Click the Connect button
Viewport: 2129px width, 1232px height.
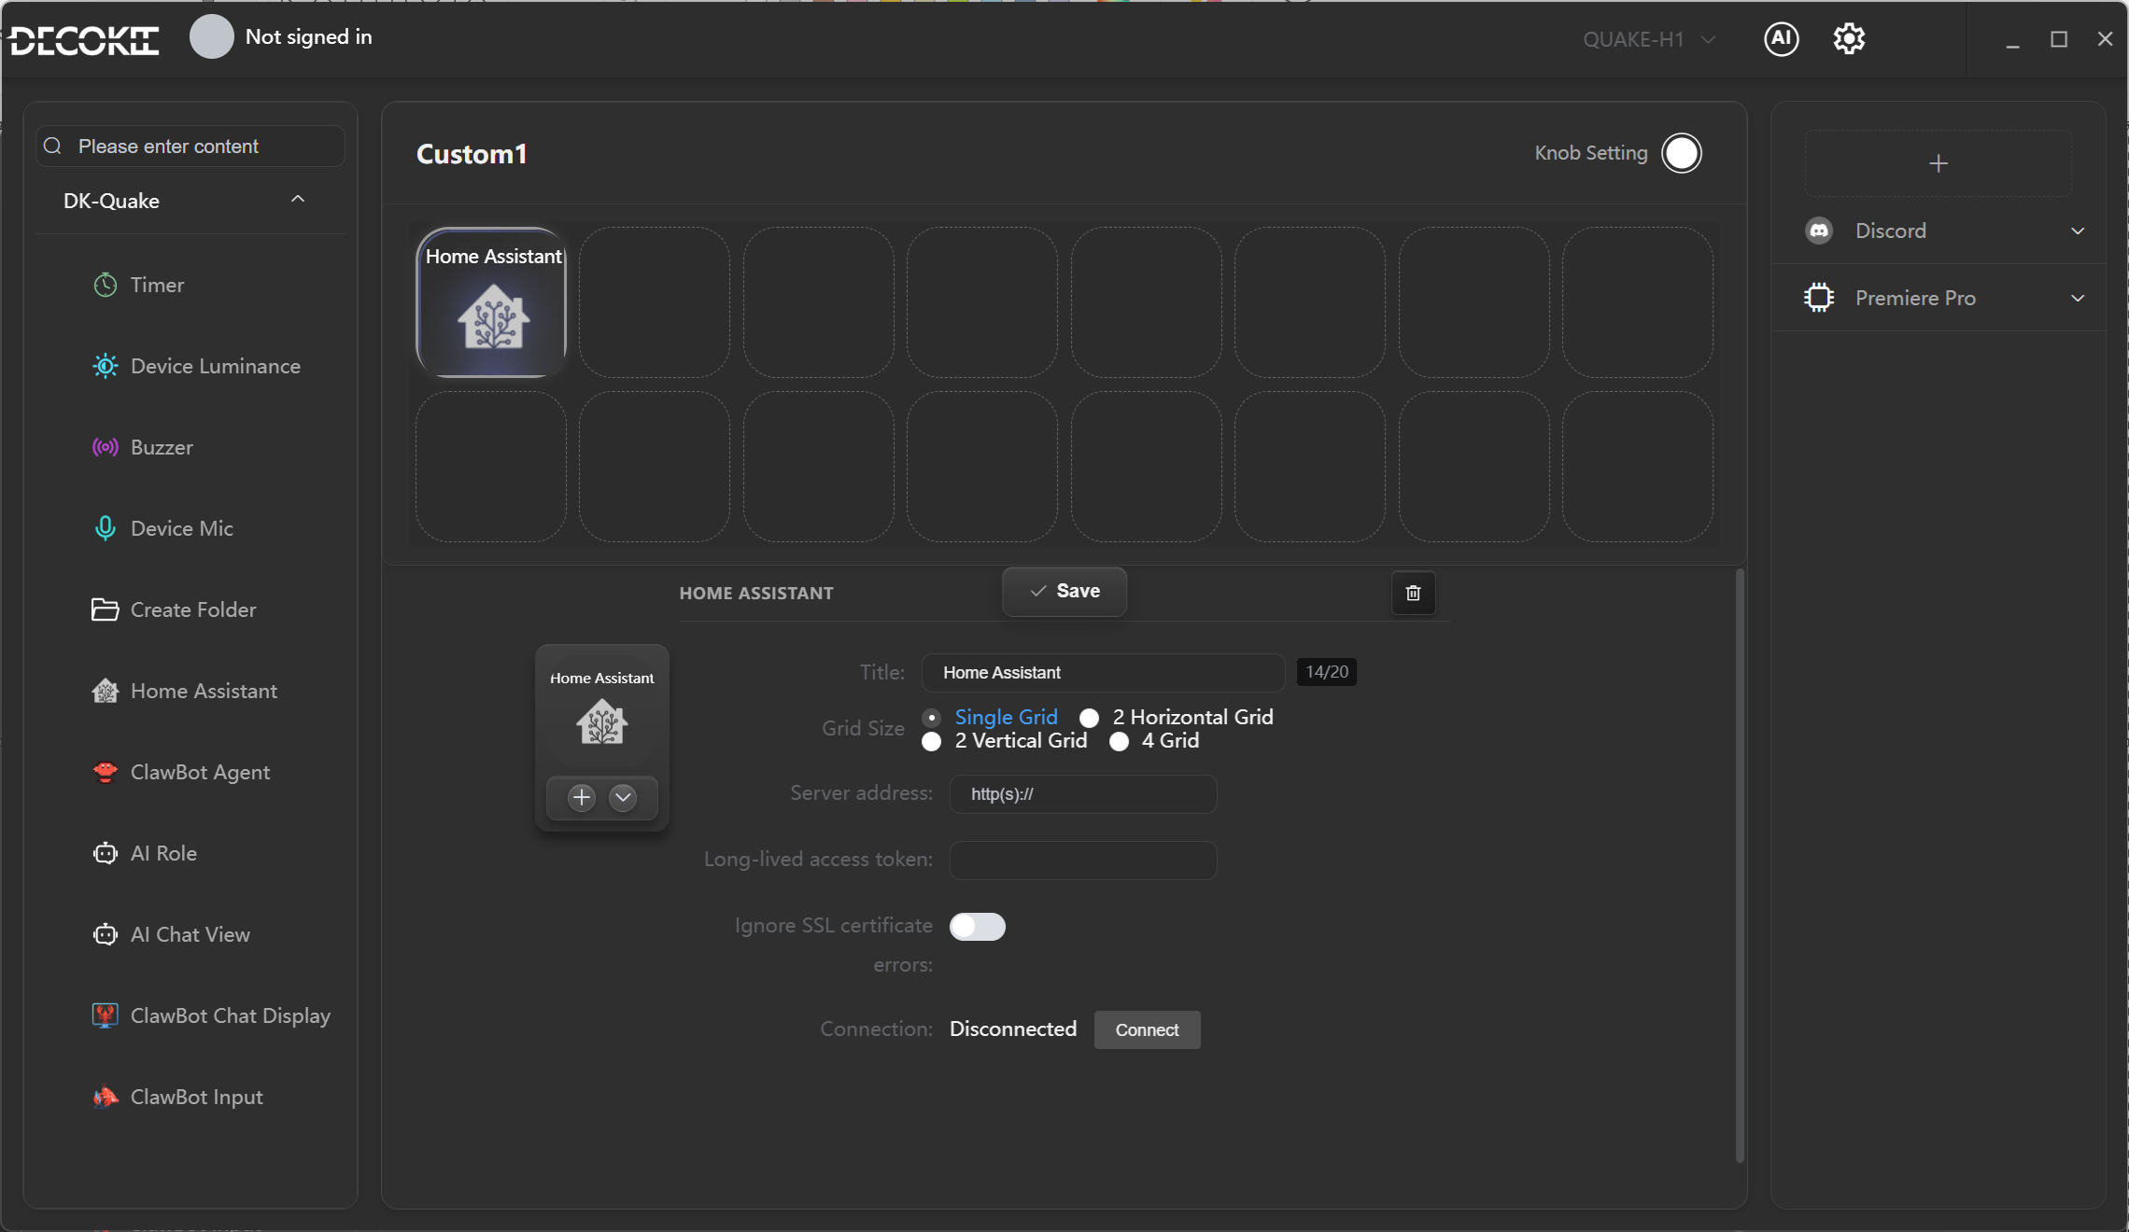pyautogui.click(x=1147, y=1029)
